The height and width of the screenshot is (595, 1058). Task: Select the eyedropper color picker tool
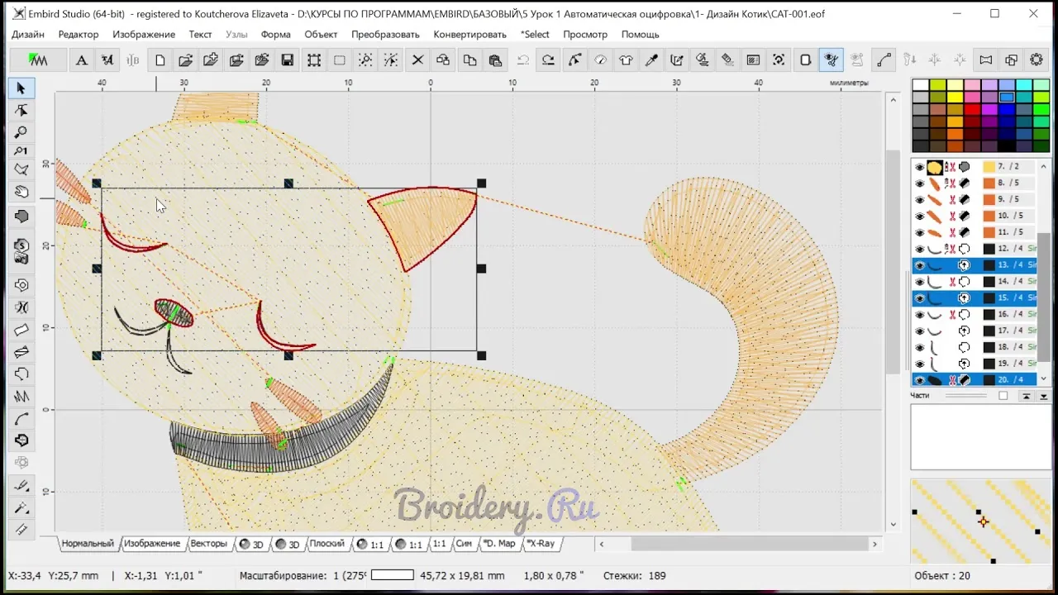pyautogui.click(x=651, y=59)
